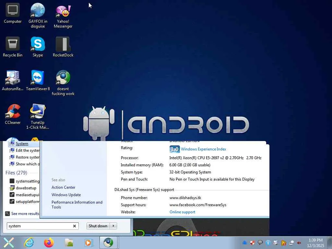Click the Show desktop strip beside the clock

coord(330,243)
